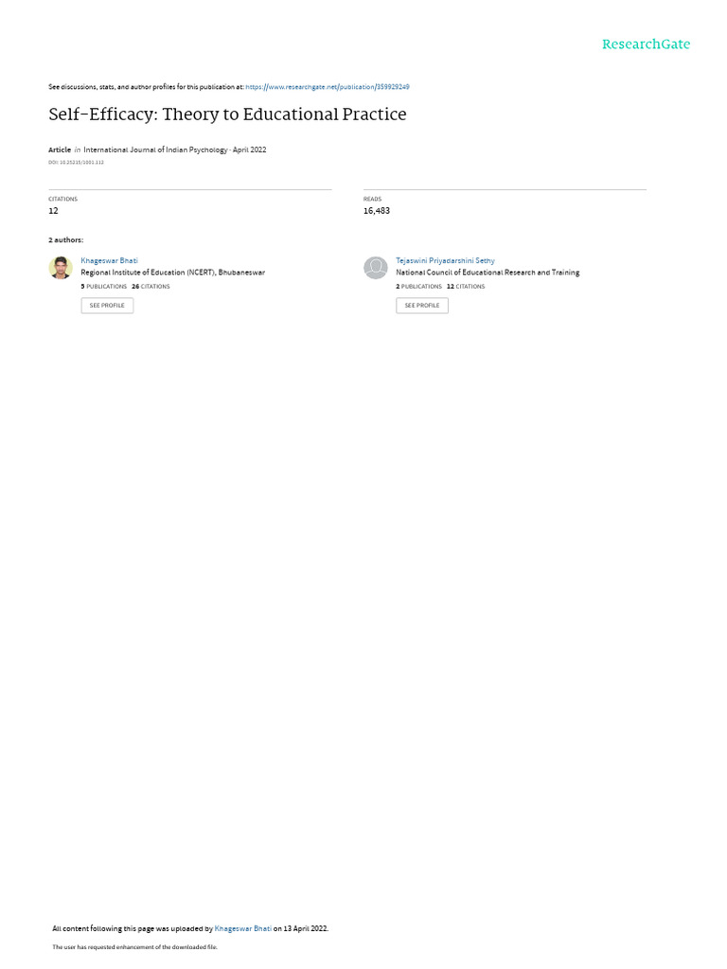This screenshot has width=727, height=969.
Task: Click the ResearchGate logo
Action: (x=646, y=44)
